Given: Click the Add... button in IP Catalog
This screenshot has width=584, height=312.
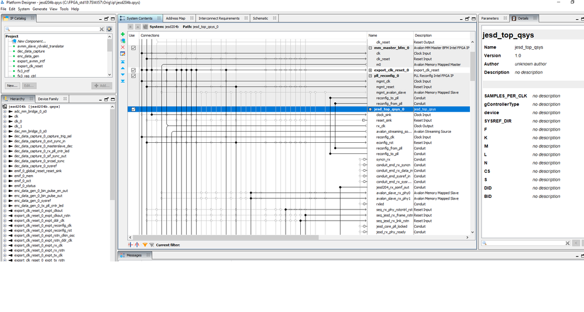Looking at the screenshot, I should tap(102, 85).
